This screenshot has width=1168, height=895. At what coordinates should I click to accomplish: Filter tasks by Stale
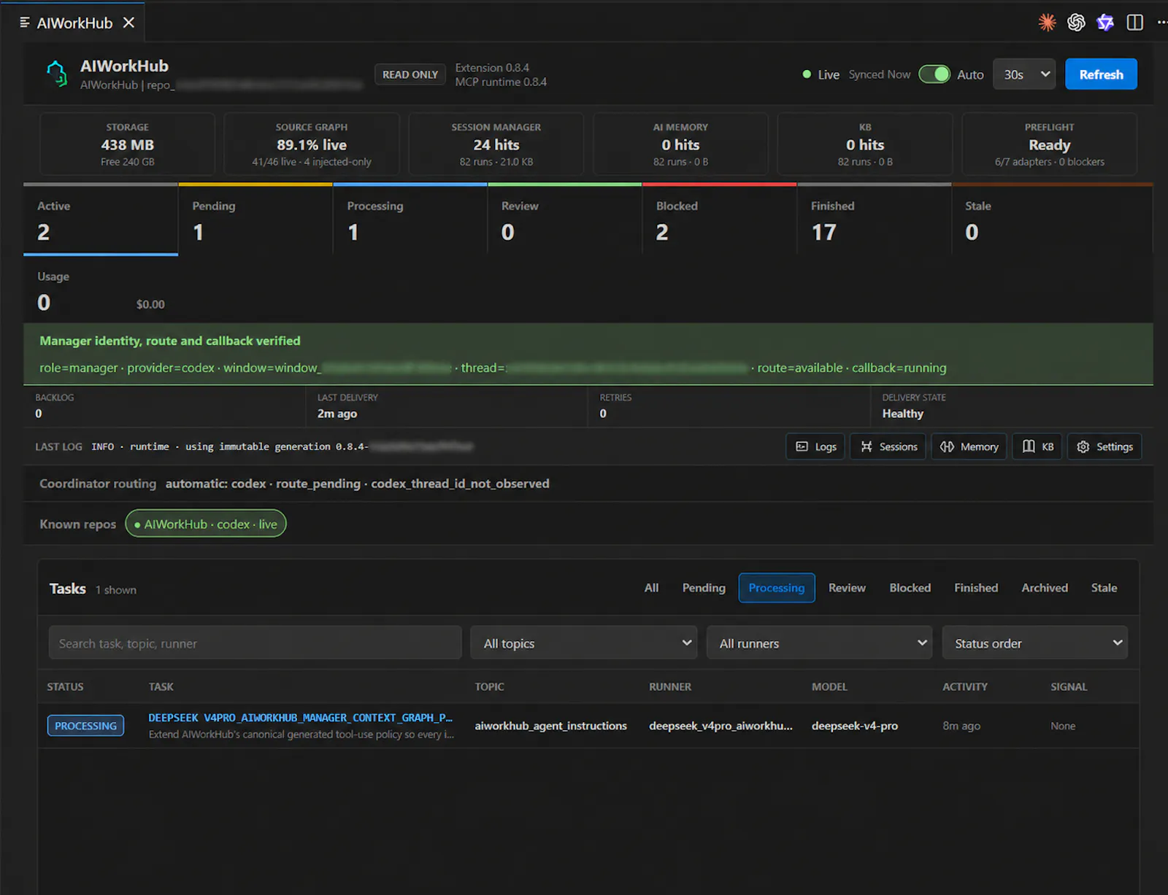tap(1104, 588)
